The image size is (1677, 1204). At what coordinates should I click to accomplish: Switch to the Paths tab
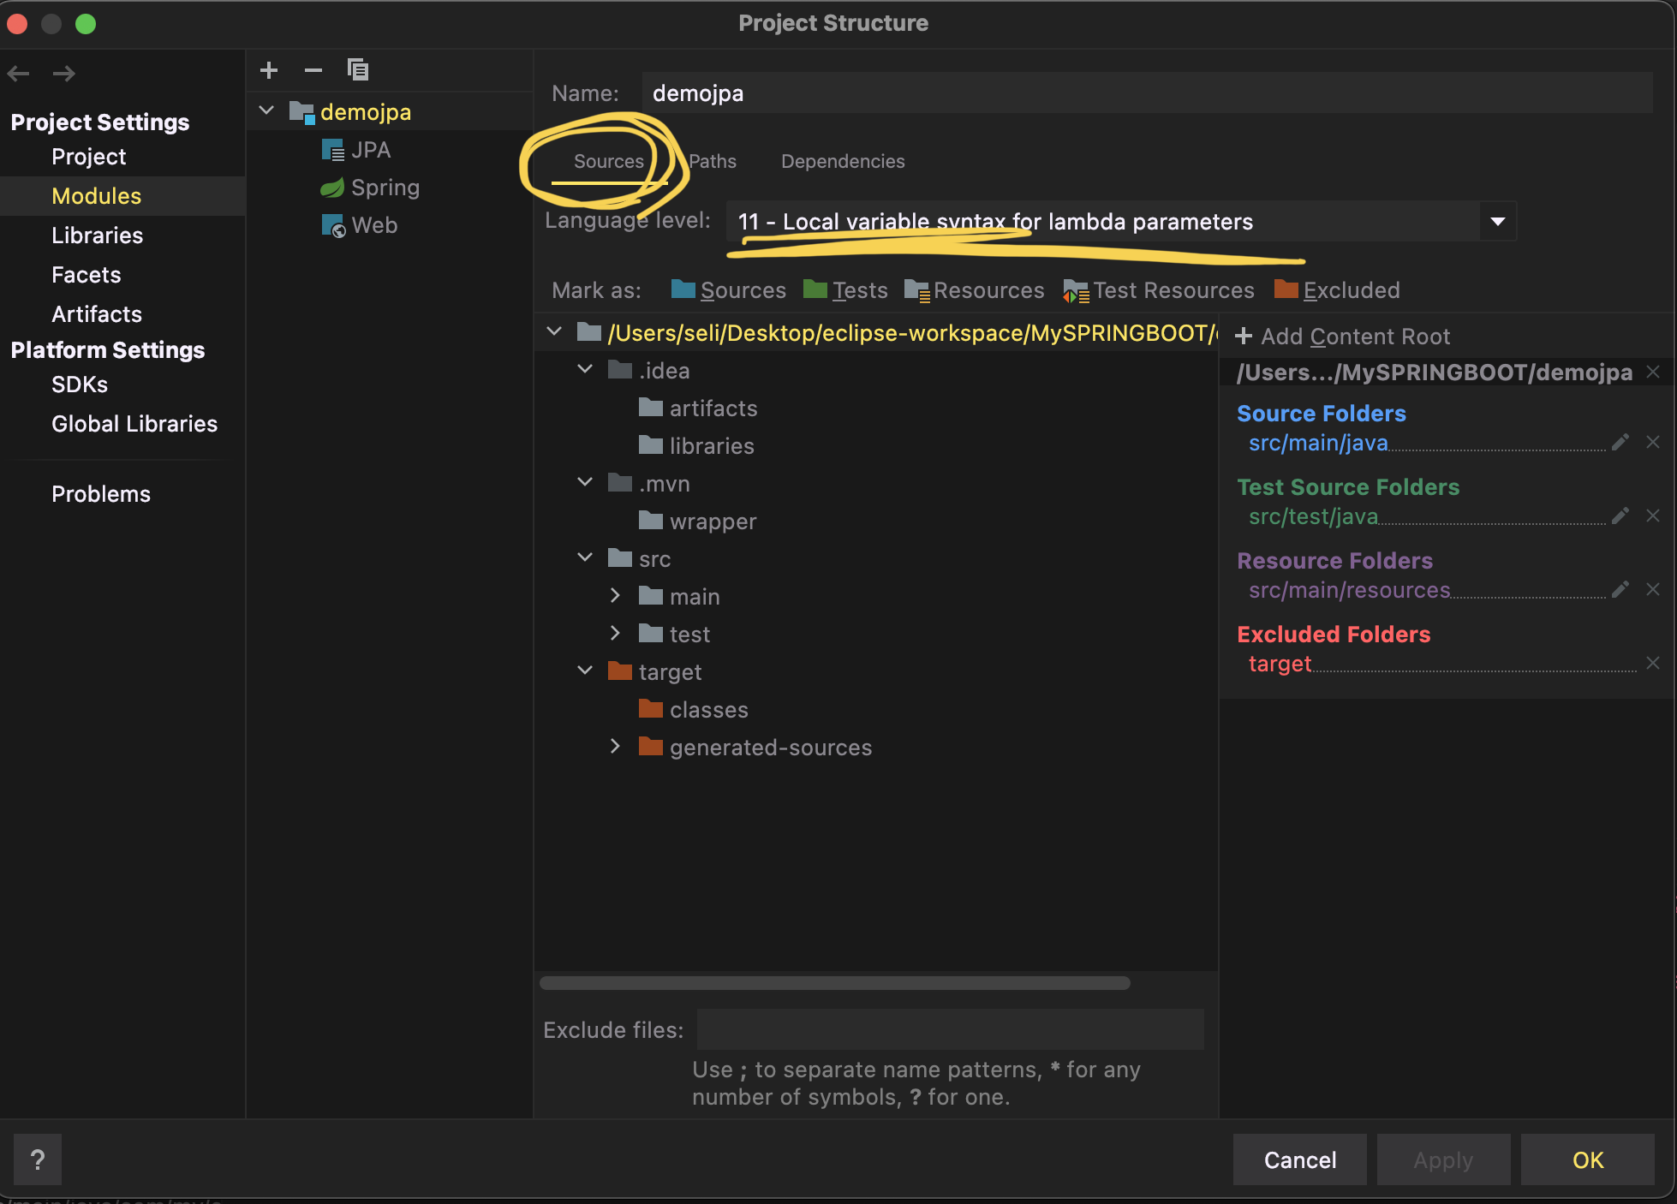point(712,162)
